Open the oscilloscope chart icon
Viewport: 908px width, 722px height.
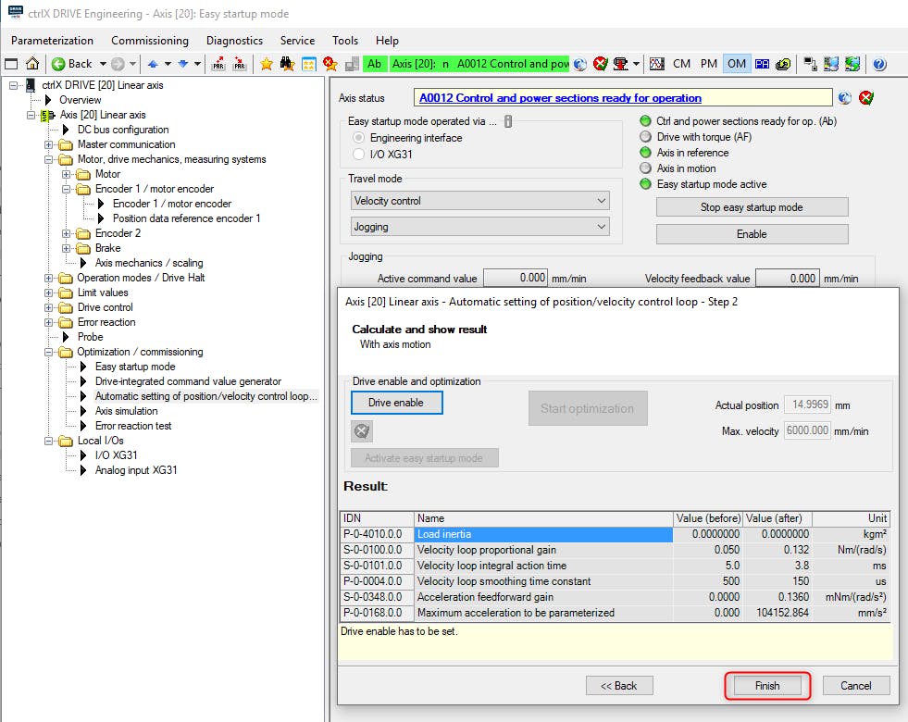(656, 64)
